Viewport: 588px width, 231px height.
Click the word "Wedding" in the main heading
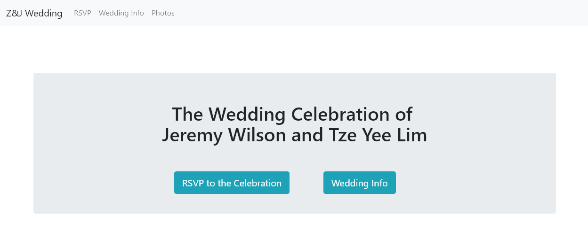247,115
